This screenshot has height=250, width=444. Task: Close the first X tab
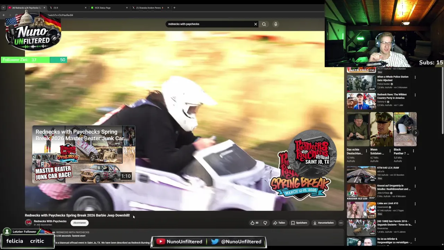(x=86, y=8)
